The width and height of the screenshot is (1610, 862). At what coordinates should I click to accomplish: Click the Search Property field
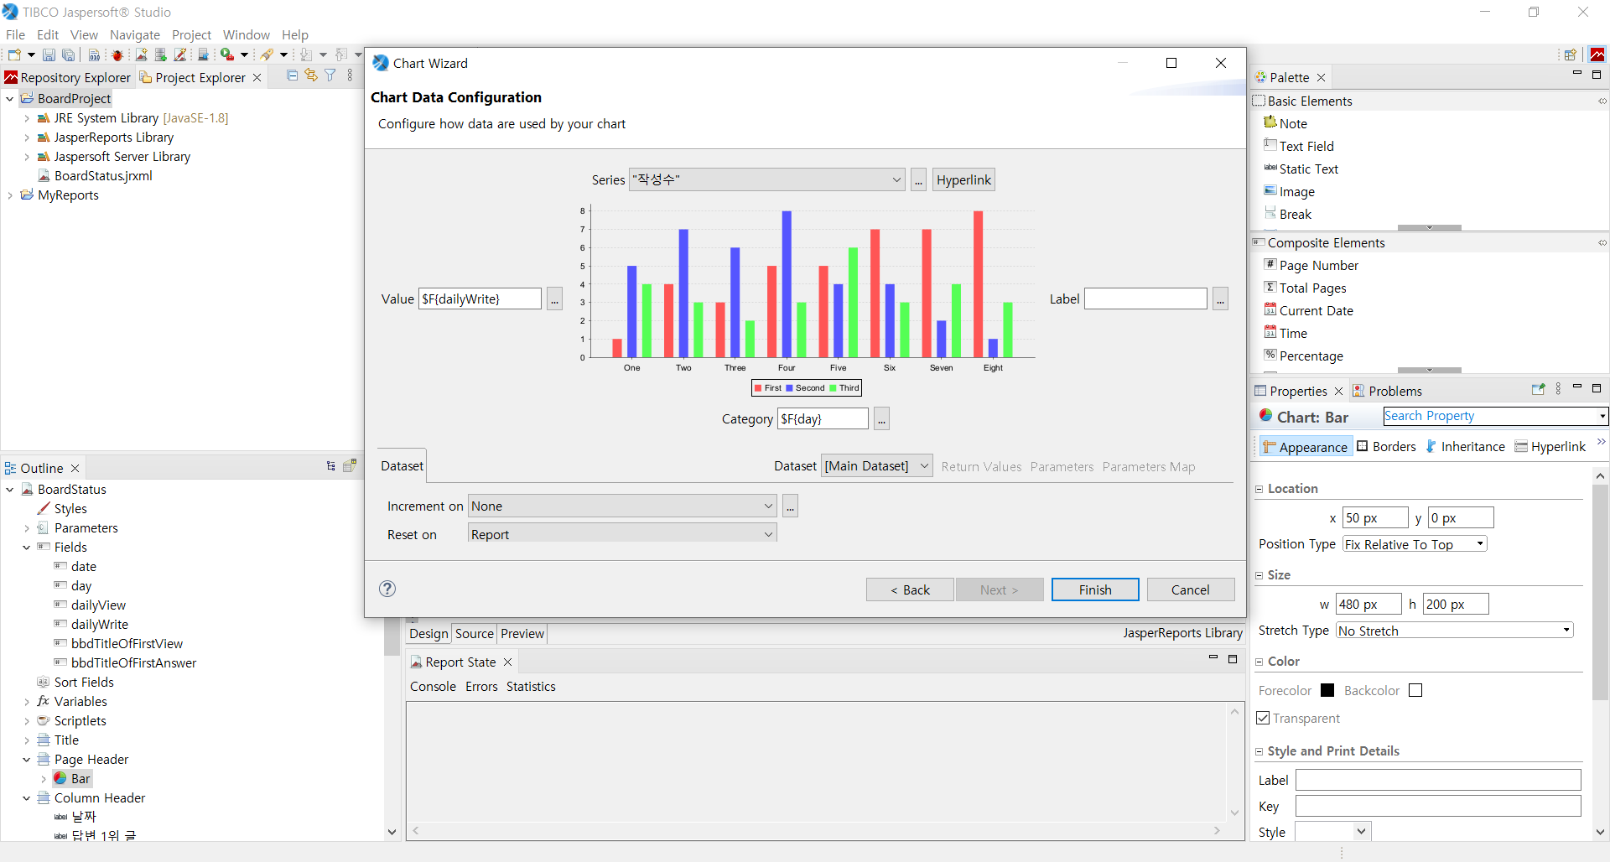pyautogui.click(x=1495, y=416)
